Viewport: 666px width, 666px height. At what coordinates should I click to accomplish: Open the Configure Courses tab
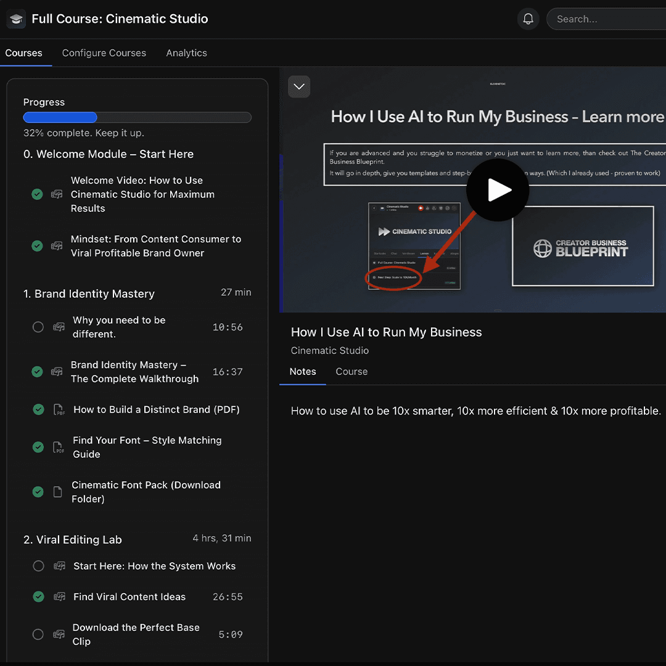104,53
